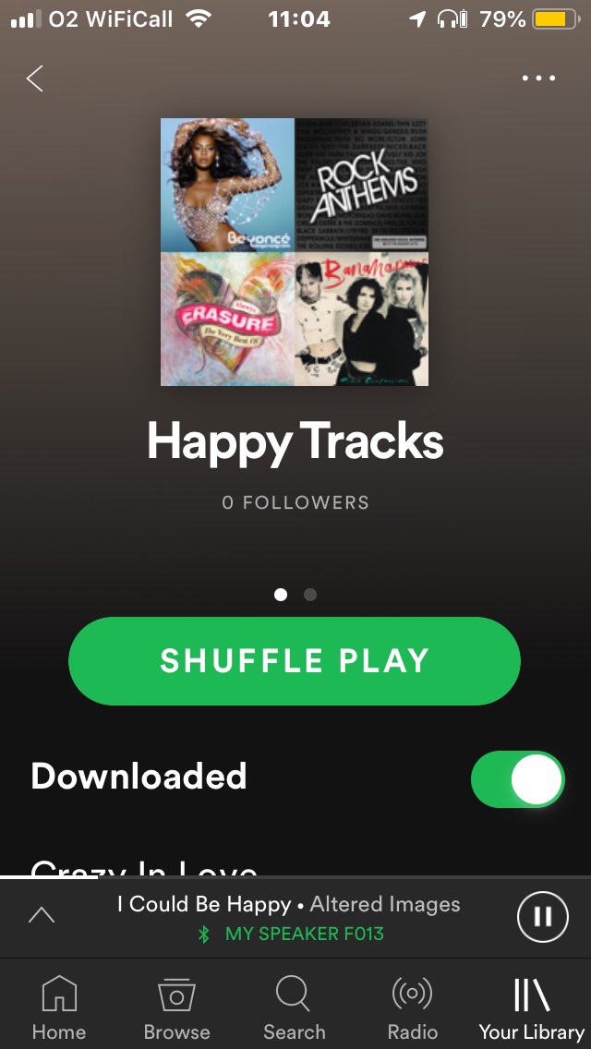The image size is (591, 1049).
Task: Open the Radio tab icon
Action: 412,994
